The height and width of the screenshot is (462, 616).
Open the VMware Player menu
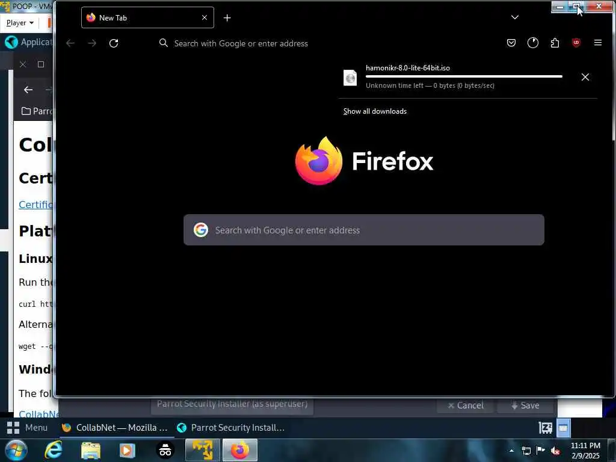pyautogui.click(x=20, y=23)
